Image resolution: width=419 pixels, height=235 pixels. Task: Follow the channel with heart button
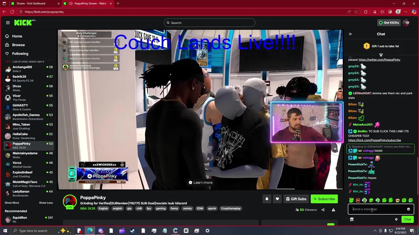click(277, 199)
